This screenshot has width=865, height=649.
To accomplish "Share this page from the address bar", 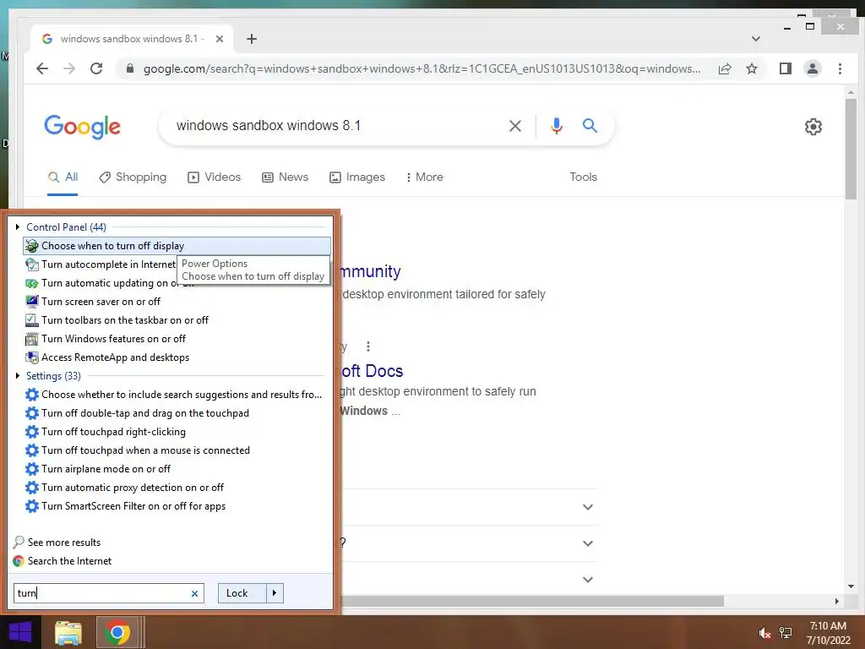I will [x=725, y=68].
